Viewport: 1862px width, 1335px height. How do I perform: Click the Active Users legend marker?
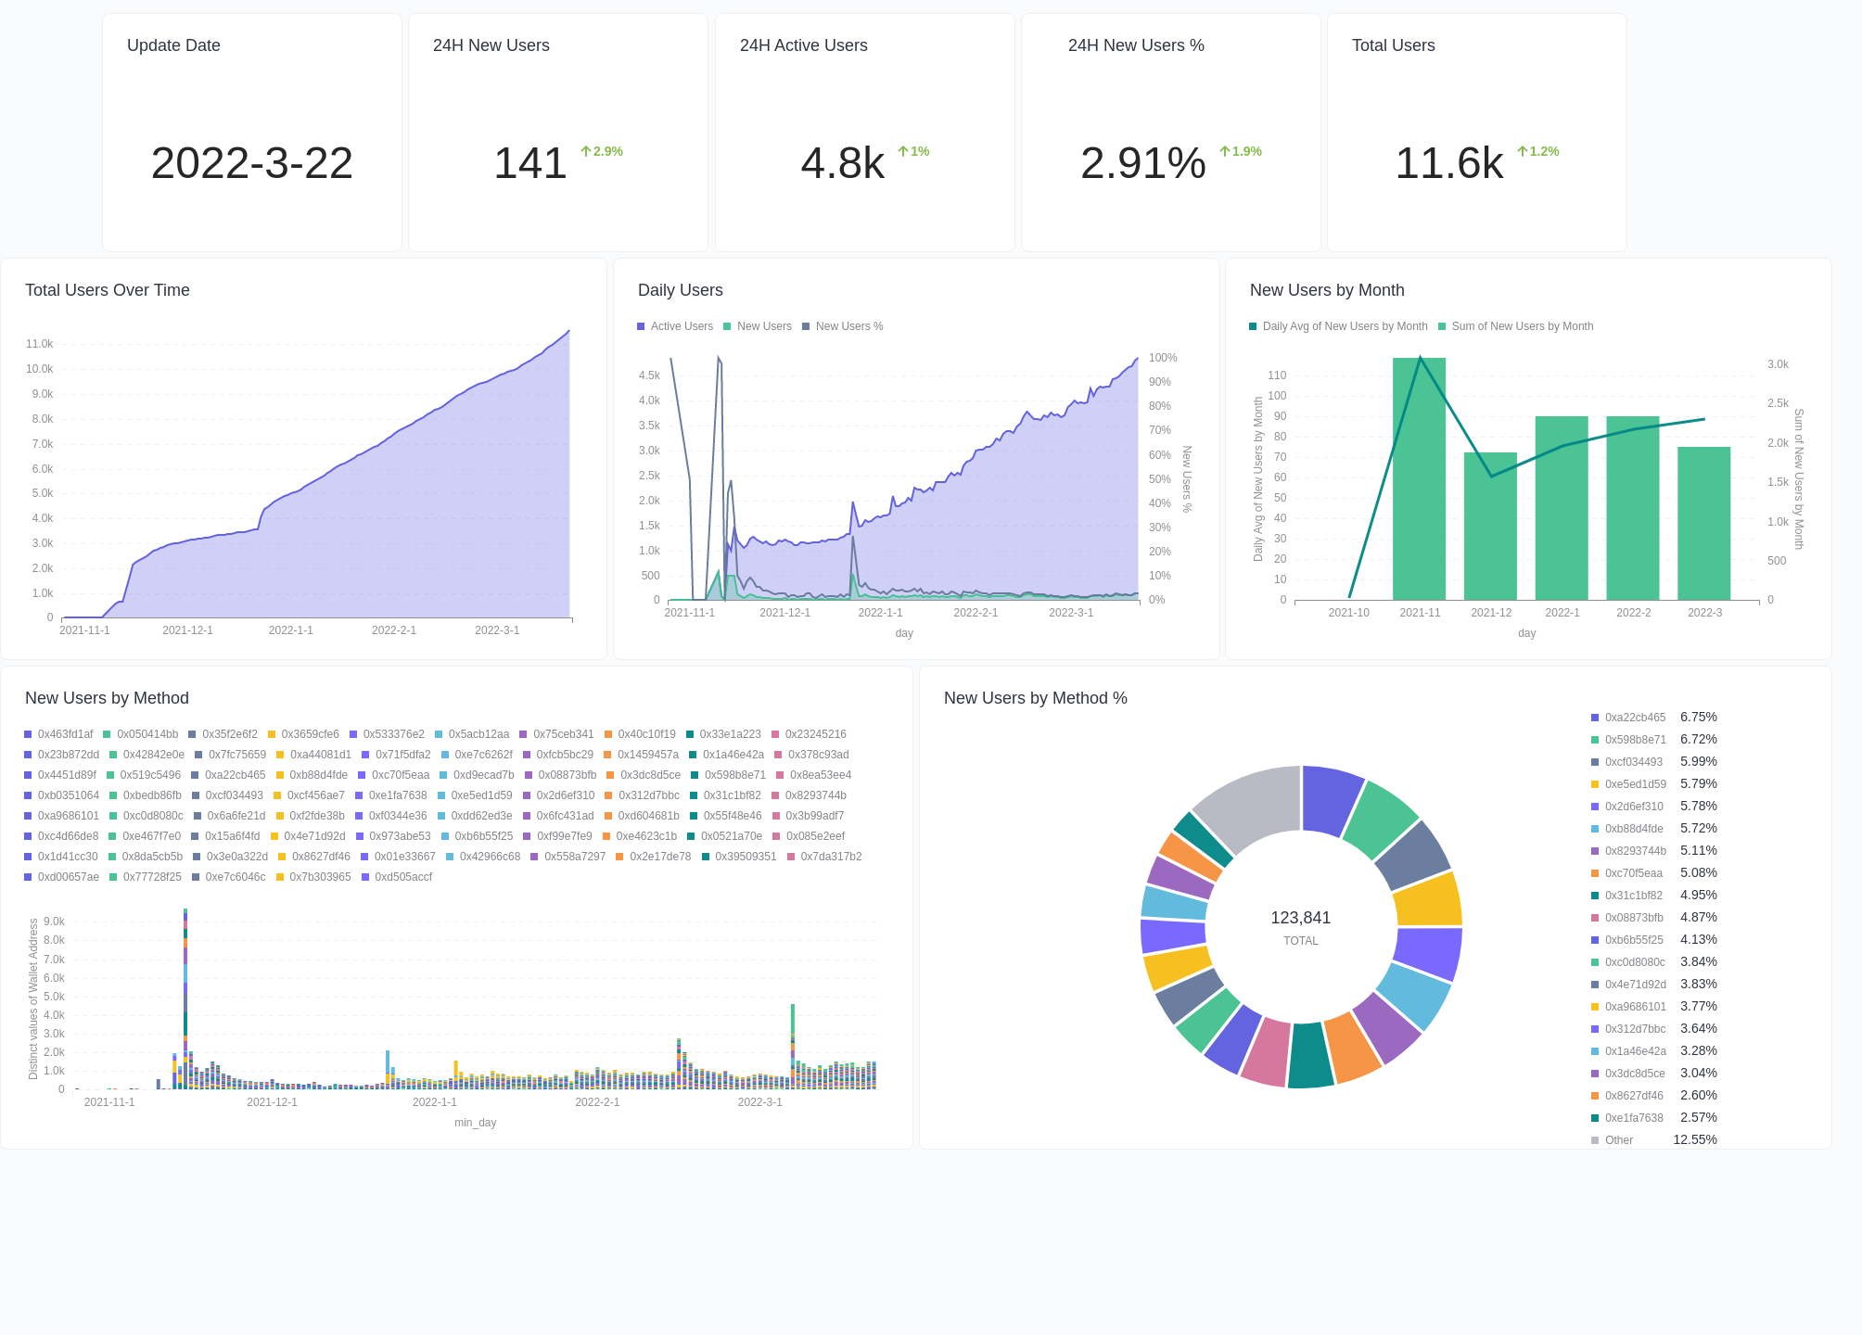coord(639,325)
